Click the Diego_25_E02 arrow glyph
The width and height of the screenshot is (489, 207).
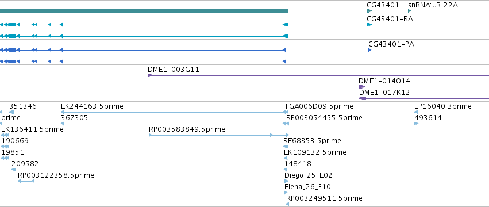[286, 181]
